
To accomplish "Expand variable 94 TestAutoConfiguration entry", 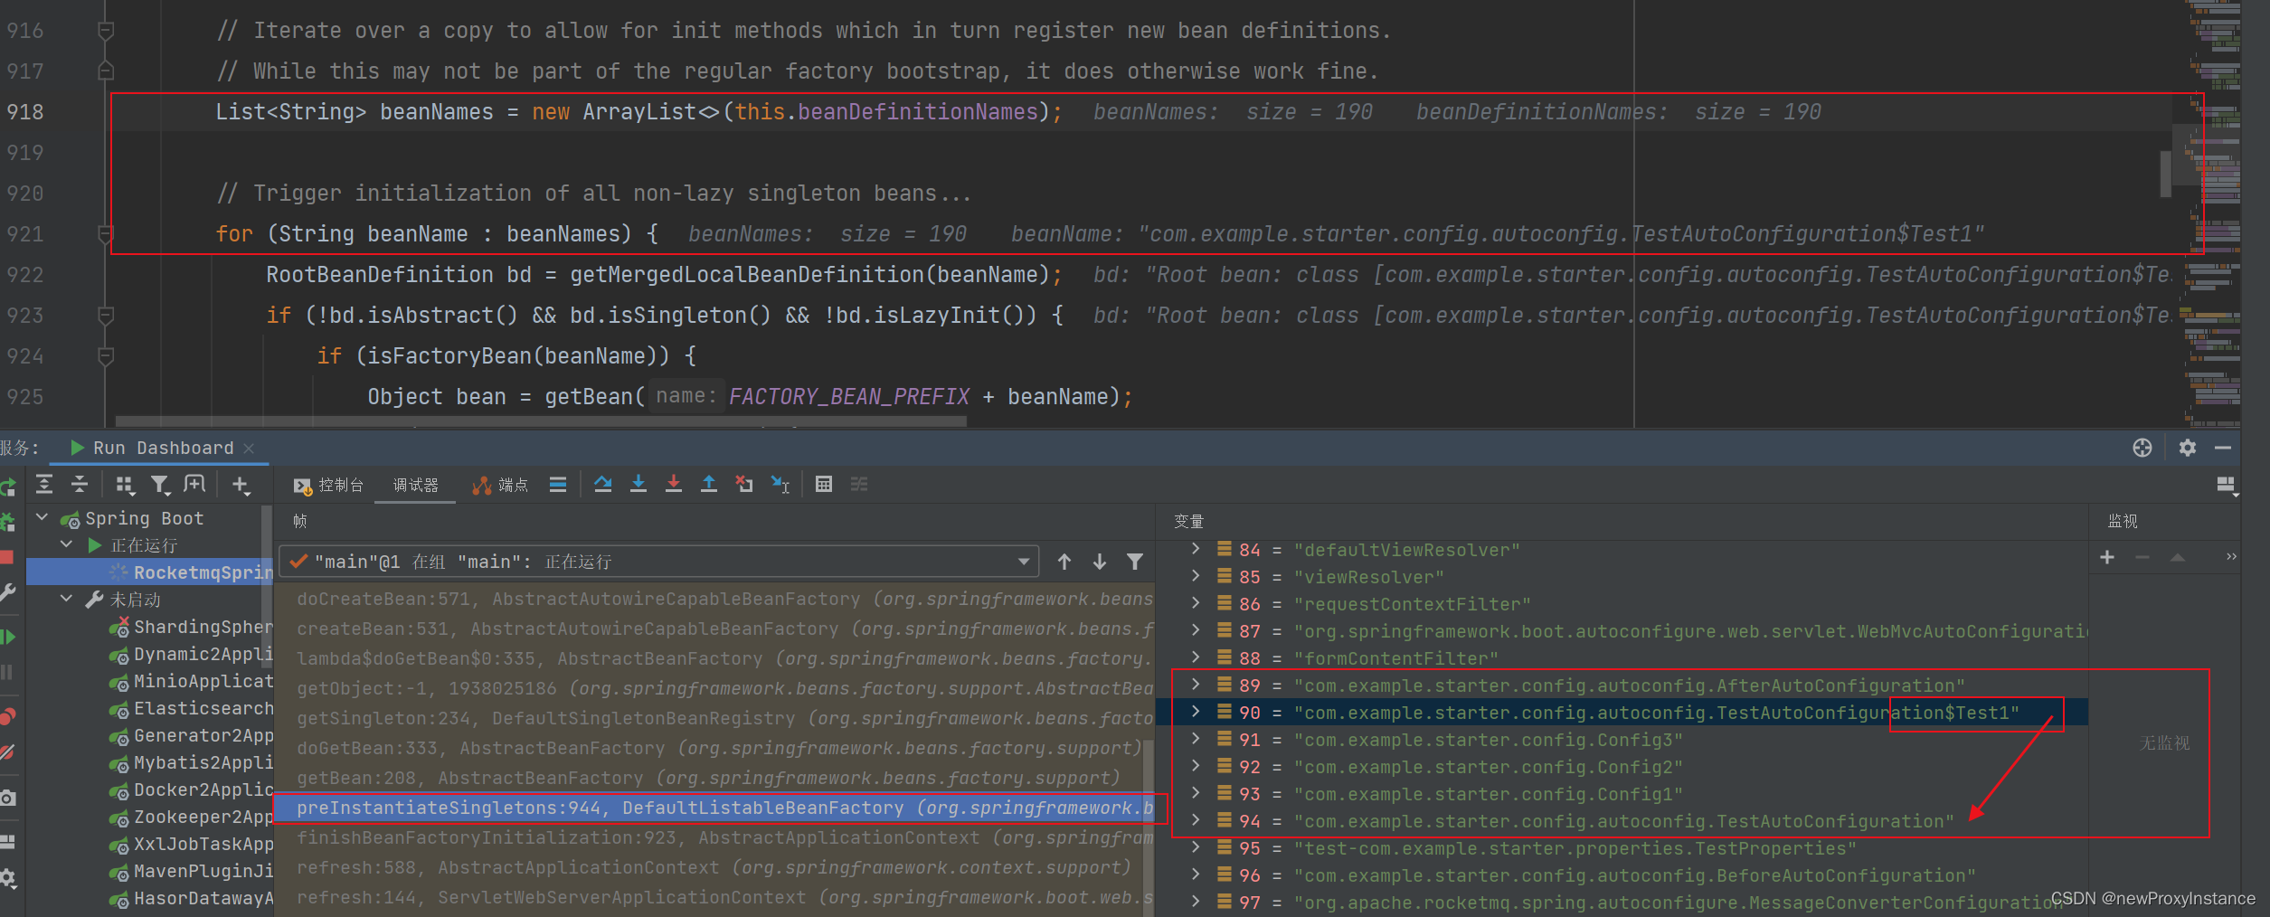I will click(x=1196, y=820).
